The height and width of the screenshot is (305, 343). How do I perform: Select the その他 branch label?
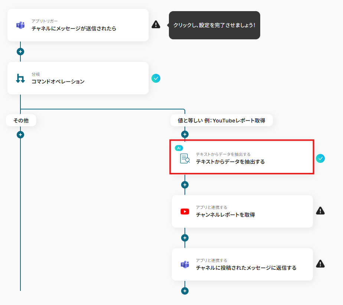21,121
